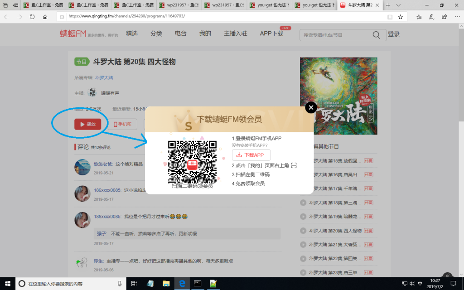
Task: Click replier name 强子
Action: click(x=101, y=233)
